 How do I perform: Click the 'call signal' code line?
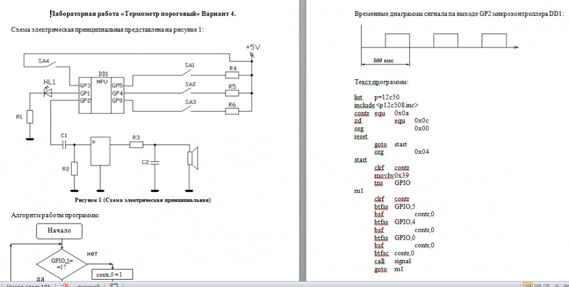click(x=393, y=261)
